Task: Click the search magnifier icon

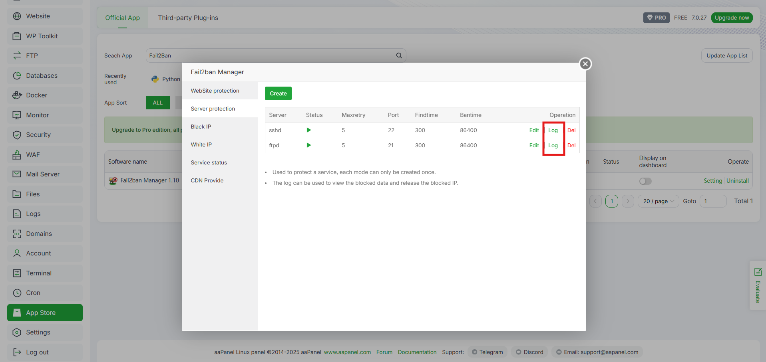Action: tap(399, 55)
